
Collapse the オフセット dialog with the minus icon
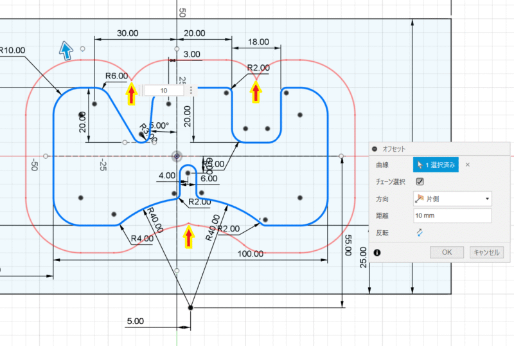pos(375,149)
